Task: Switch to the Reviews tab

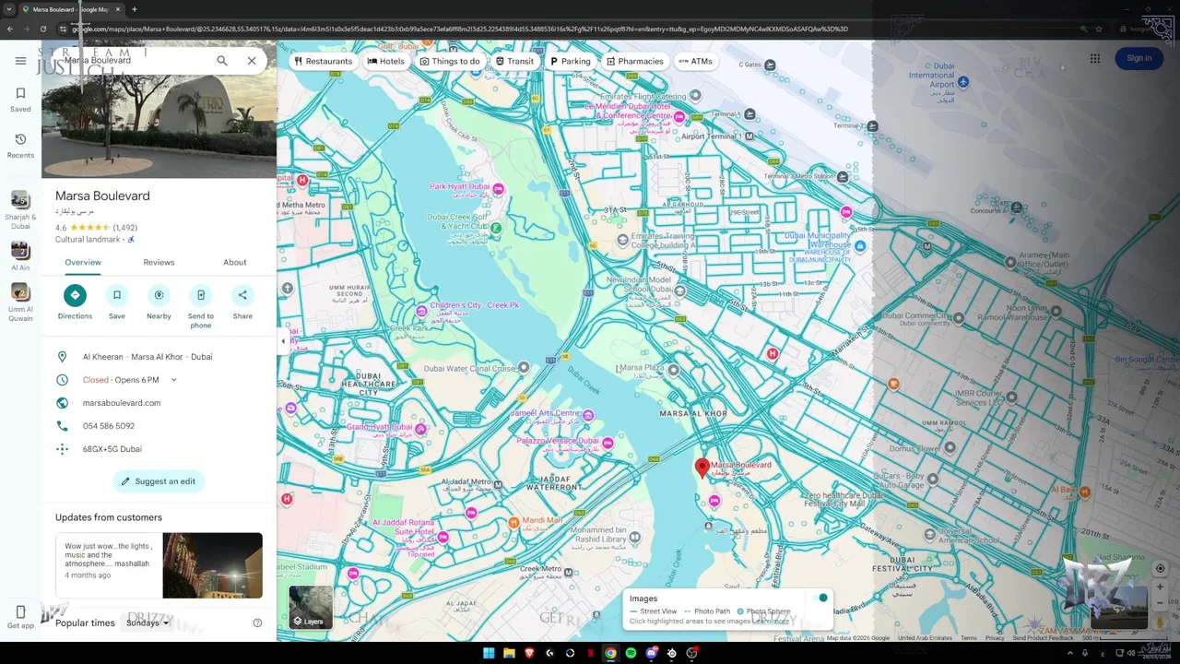Action: point(159,262)
